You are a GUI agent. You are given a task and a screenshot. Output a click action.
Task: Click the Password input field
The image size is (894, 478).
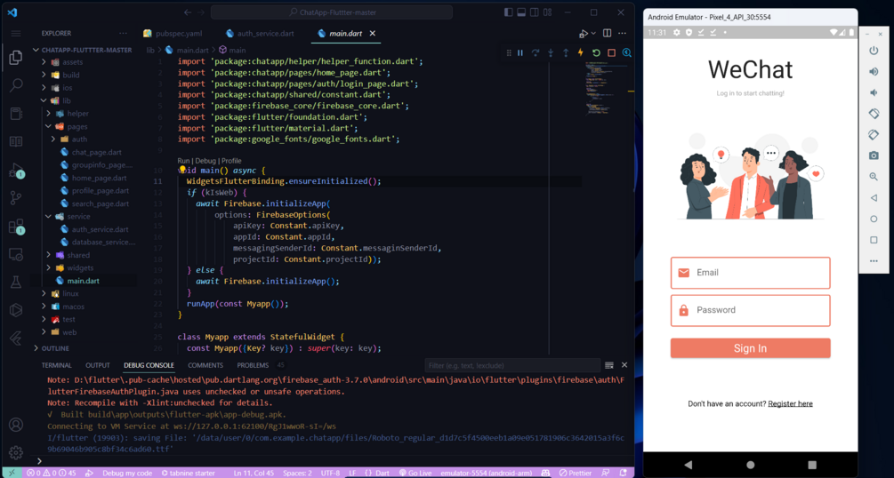pos(750,310)
